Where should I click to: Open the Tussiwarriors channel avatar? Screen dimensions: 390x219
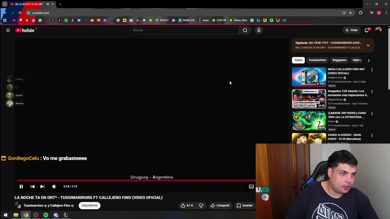pos(18,206)
